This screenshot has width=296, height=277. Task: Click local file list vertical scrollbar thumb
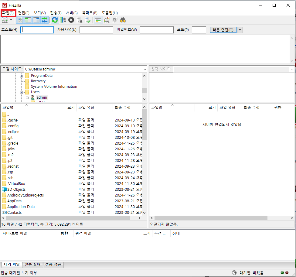pos(145,125)
